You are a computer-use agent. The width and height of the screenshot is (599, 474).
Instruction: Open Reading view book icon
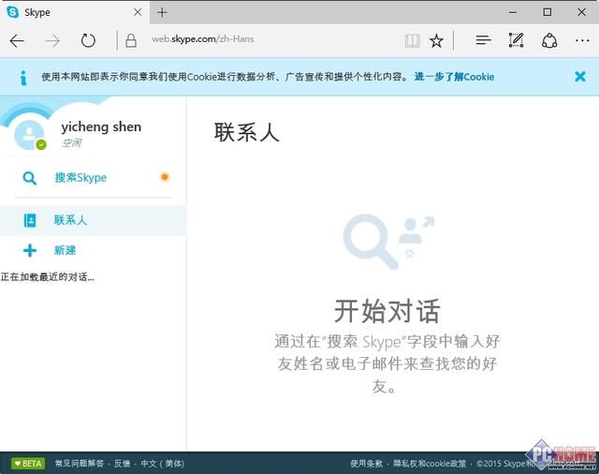pyautogui.click(x=413, y=40)
